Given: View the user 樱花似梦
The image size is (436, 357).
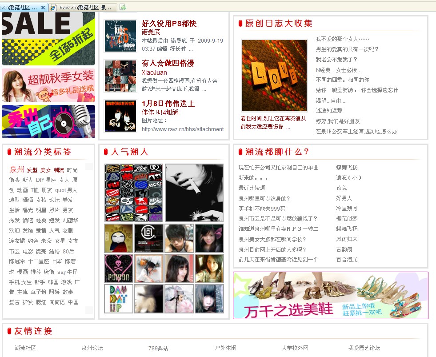Looking at the screenshot, I should (347, 218).
